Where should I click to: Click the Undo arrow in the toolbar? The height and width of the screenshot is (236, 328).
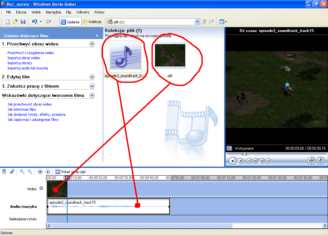pos(35,22)
